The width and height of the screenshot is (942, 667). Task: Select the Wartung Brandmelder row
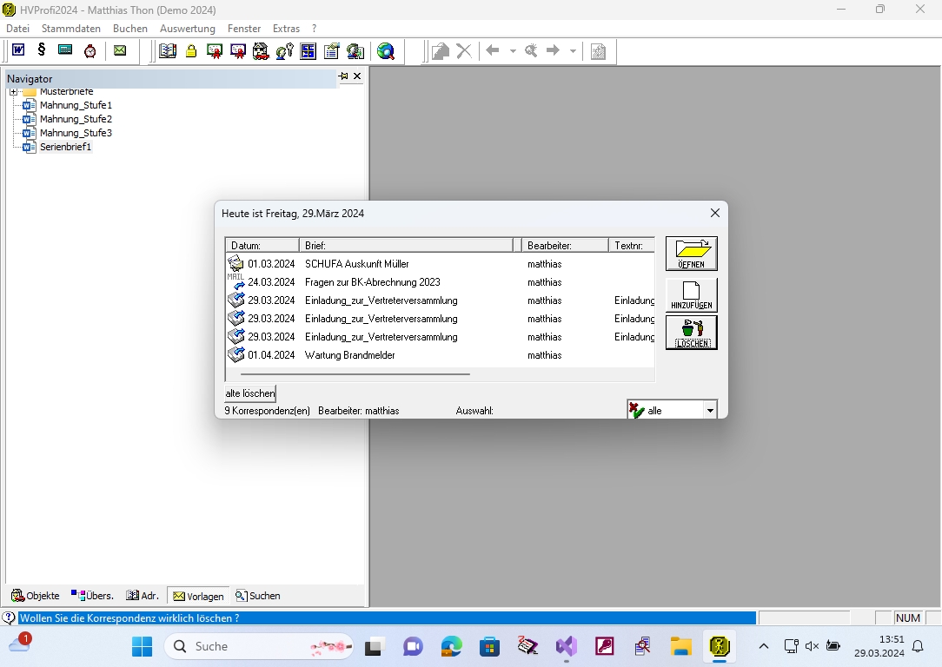pos(440,355)
